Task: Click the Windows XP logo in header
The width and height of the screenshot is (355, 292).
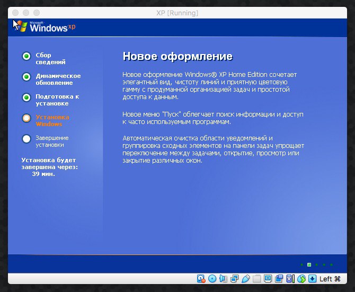Action: coord(44,26)
